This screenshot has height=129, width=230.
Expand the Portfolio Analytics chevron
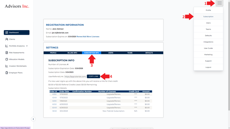pyautogui.click(x=27, y=46)
